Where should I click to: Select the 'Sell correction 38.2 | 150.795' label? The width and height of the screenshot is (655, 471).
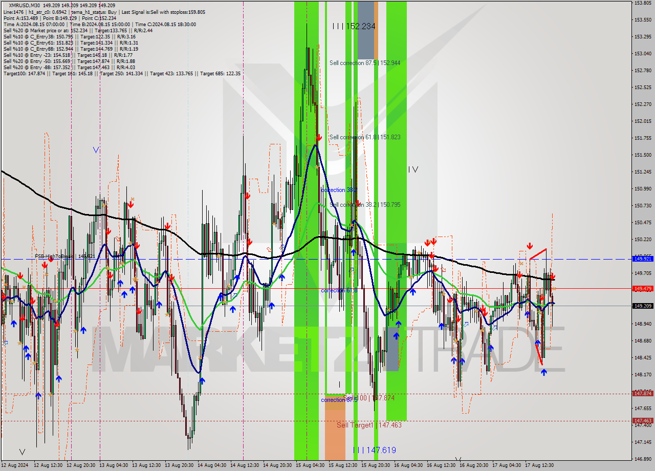coord(365,205)
